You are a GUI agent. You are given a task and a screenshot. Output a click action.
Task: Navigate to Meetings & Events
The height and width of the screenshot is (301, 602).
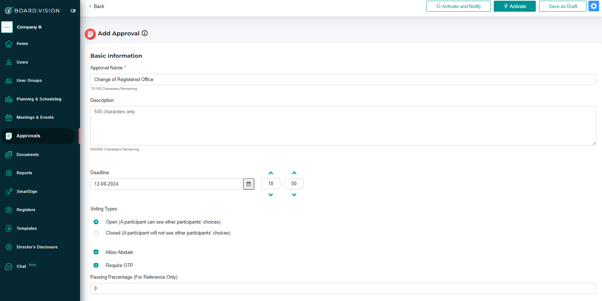click(35, 117)
